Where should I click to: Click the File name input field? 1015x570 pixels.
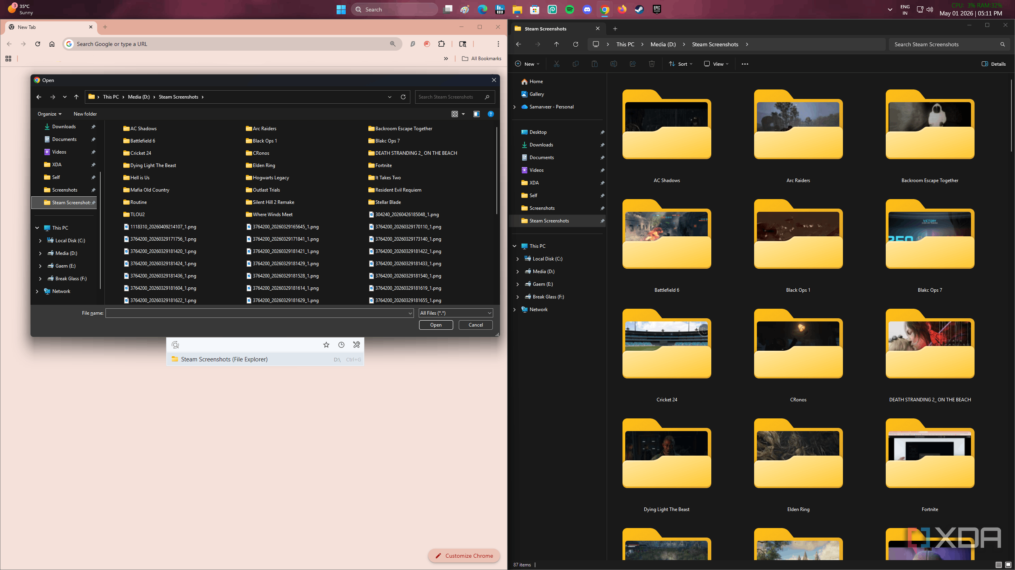pyautogui.click(x=260, y=313)
